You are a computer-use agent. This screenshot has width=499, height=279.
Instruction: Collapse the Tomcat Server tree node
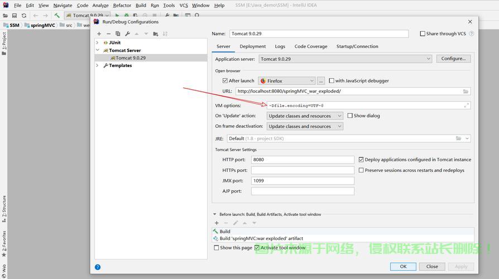point(97,50)
